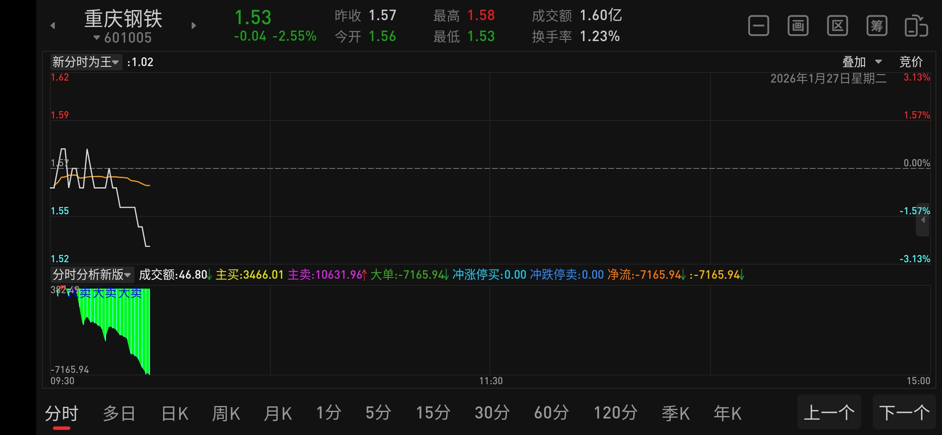Open the 分时分析新版 indicator dropdown
Image resolution: width=942 pixels, height=435 pixels.
click(92, 275)
